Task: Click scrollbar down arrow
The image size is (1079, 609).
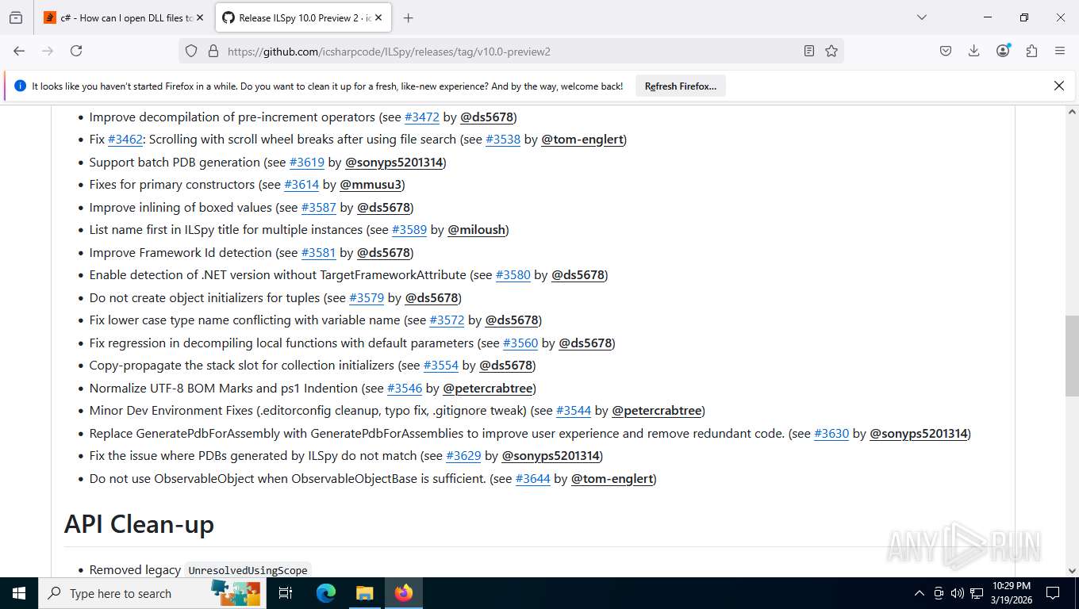Action: (x=1072, y=570)
